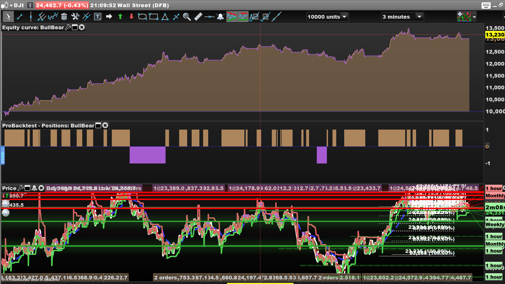Click the blue striped panel resize handle
Viewport: 505px width, 284px height.
3,155
